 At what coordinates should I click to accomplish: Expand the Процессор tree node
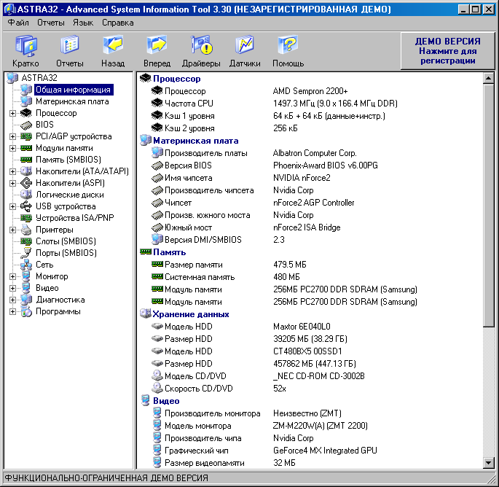[12, 114]
